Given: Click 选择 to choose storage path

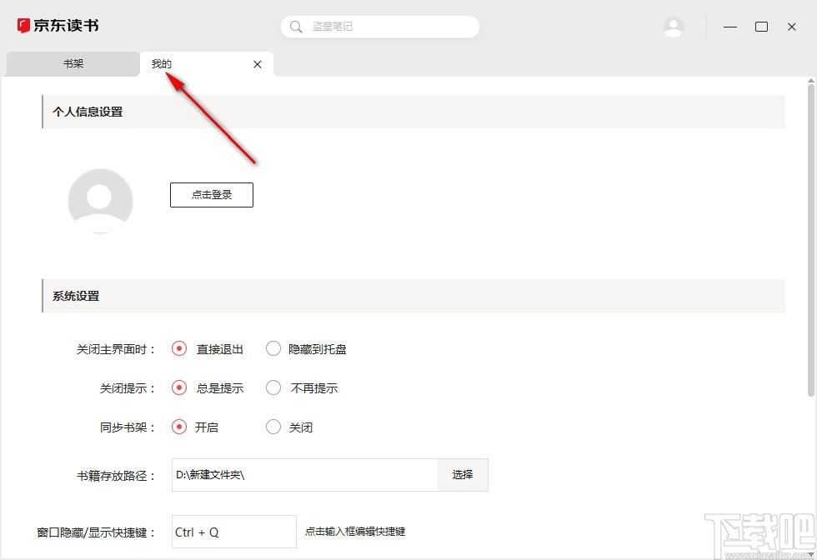Looking at the screenshot, I should [463, 475].
